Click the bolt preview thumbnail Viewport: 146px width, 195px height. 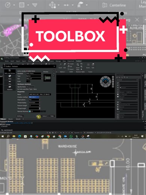tap(47, 78)
